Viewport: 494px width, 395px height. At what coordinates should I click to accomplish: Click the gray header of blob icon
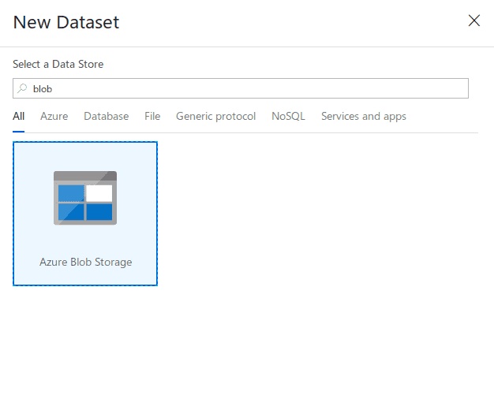click(x=85, y=176)
